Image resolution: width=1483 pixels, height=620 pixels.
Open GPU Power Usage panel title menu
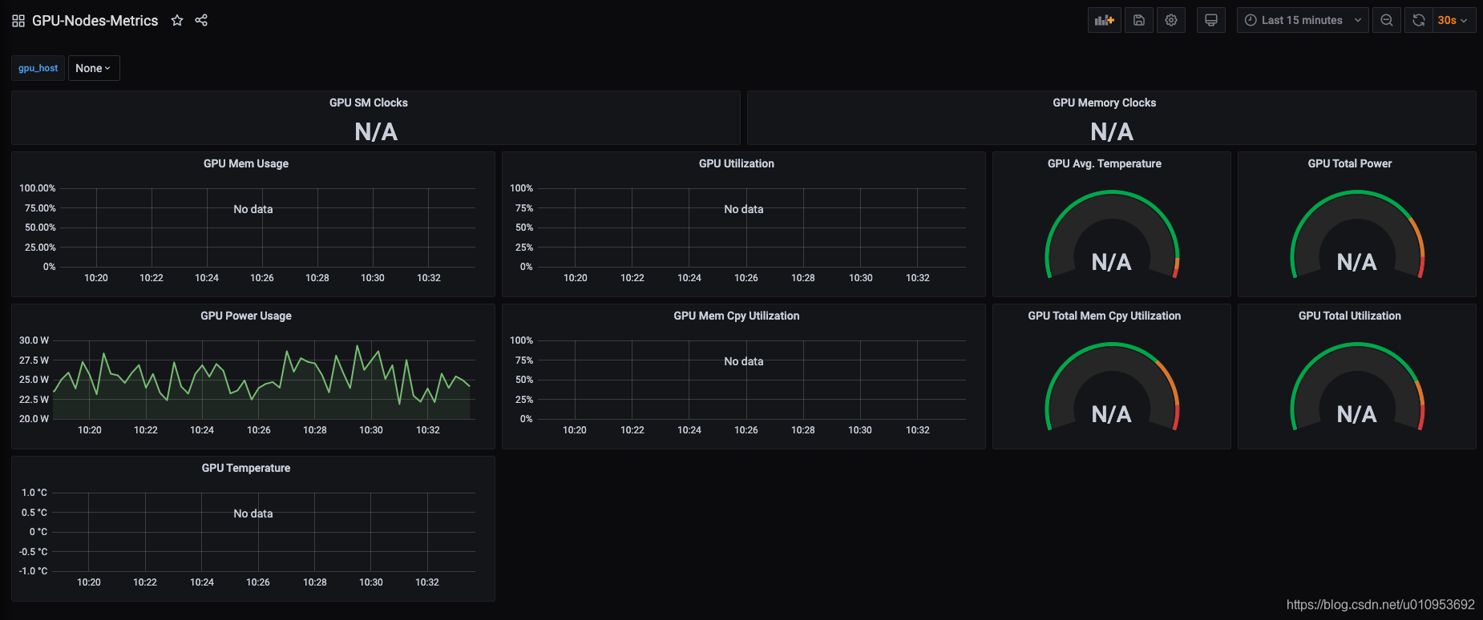246,316
